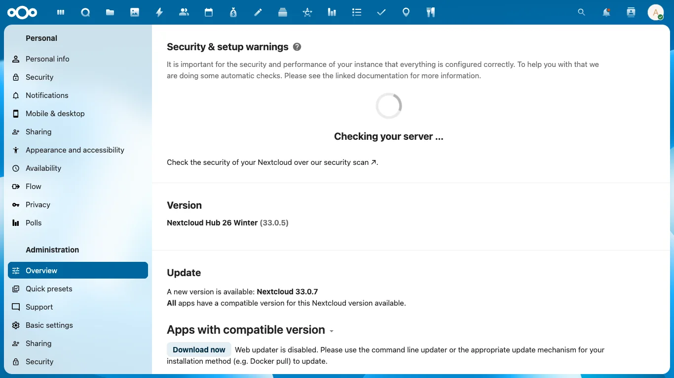This screenshot has height=378, width=674.
Task: Open Sharing under the Personal section
Action: pos(78,132)
